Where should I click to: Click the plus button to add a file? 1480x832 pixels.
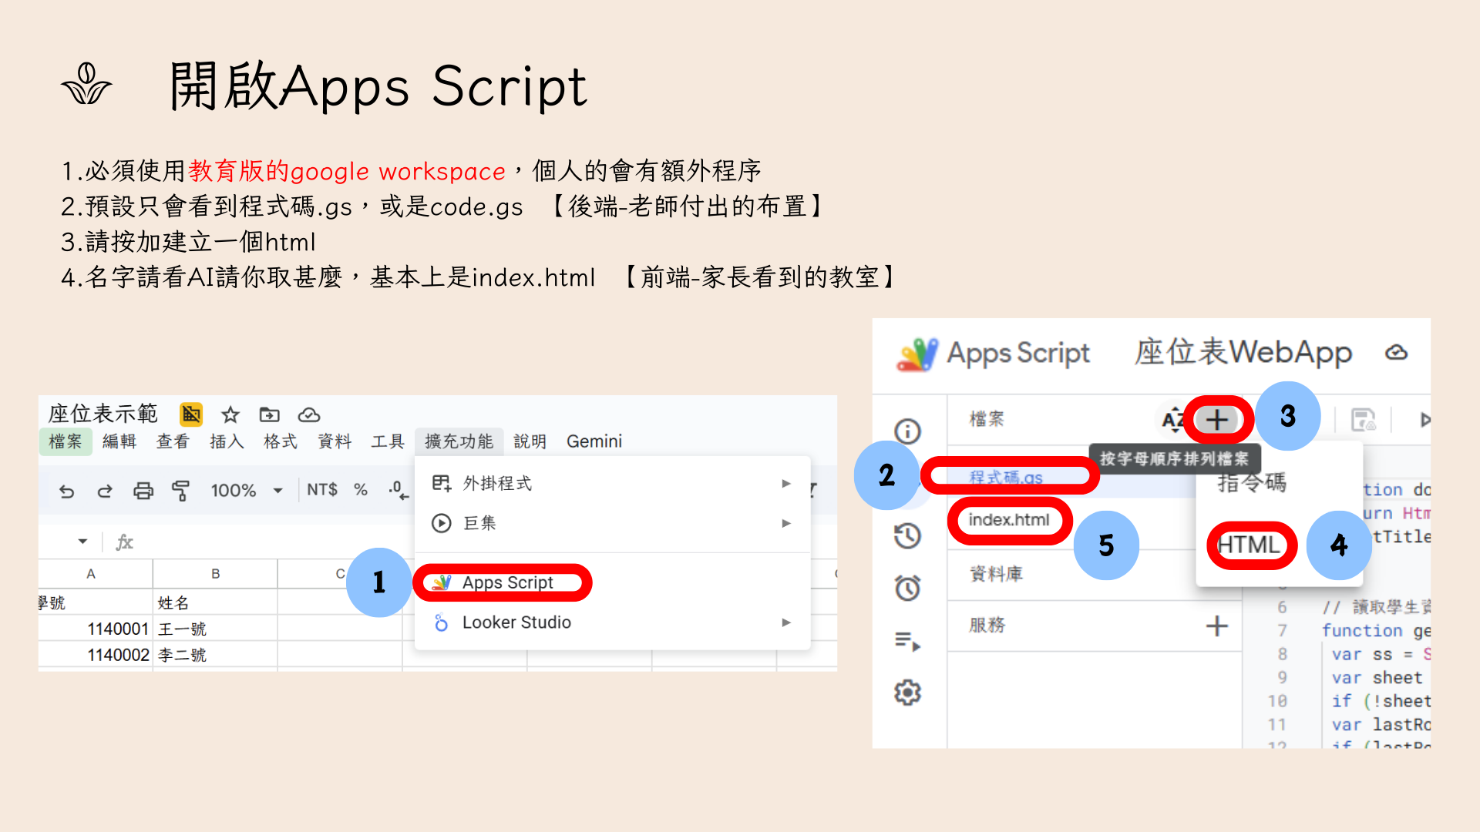(x=1217, y=420)
